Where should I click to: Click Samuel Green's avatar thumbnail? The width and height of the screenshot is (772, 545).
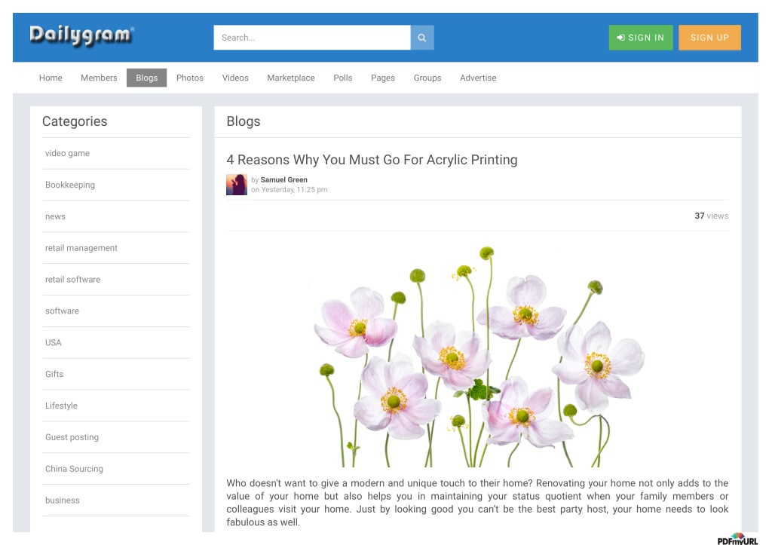coord(236,185)
